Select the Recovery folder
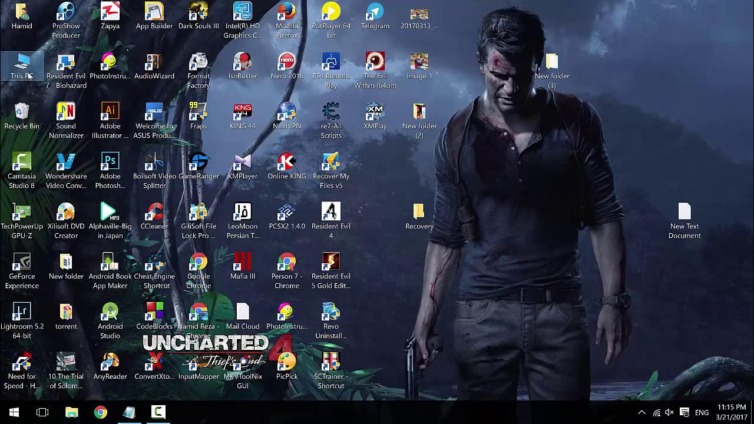This screenshot has width=754, height=424. coord(419,216)
